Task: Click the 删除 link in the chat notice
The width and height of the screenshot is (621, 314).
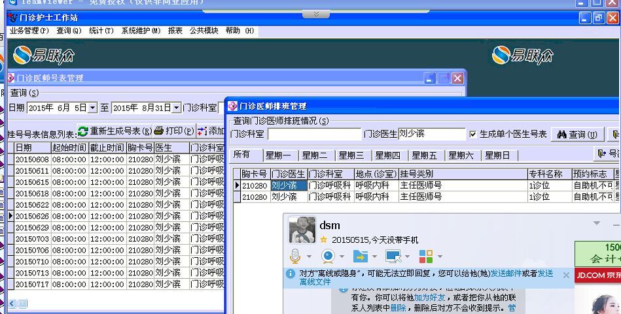Action: click(x=398, y=308)
